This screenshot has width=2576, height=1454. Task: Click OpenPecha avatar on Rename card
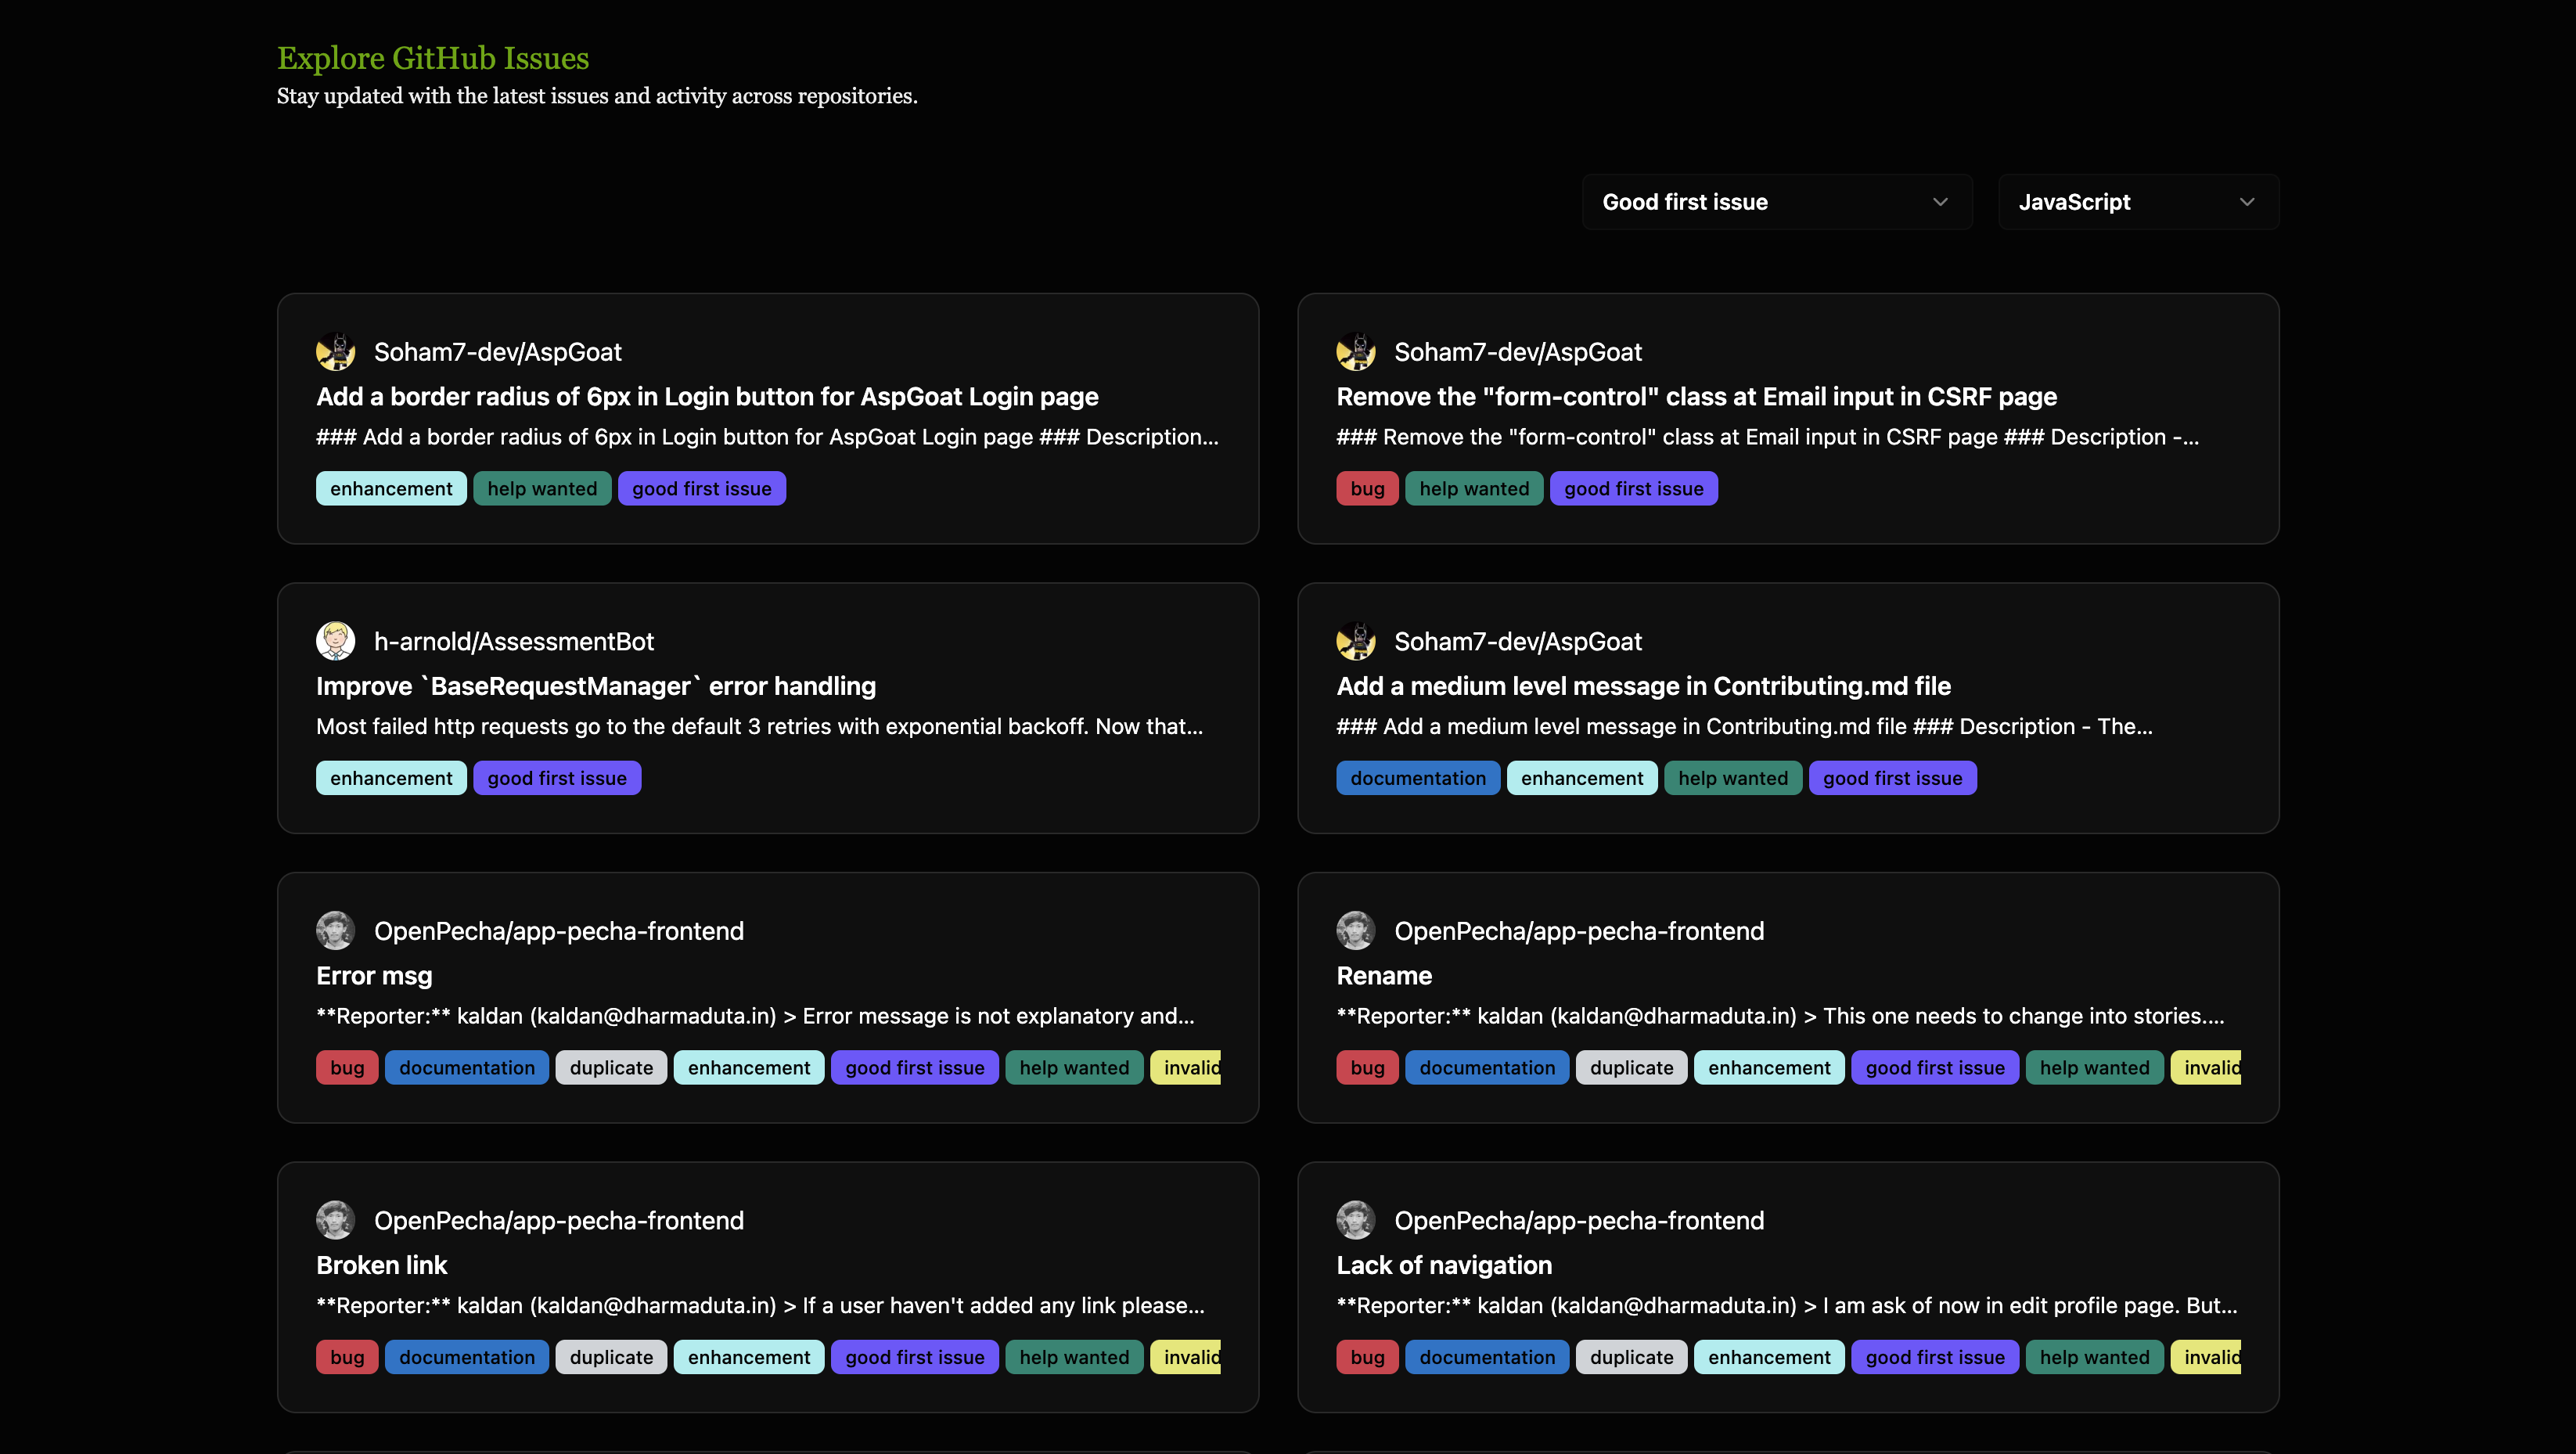[x=1356, y=931]
